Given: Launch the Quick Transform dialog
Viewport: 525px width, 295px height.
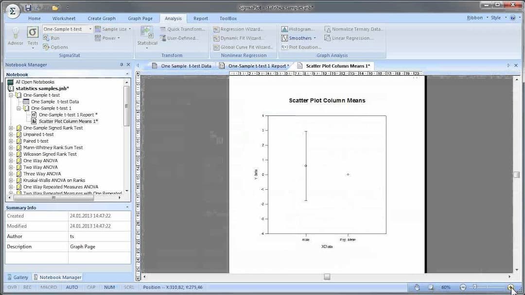Looking at the screenshot, I should [185, 29].
